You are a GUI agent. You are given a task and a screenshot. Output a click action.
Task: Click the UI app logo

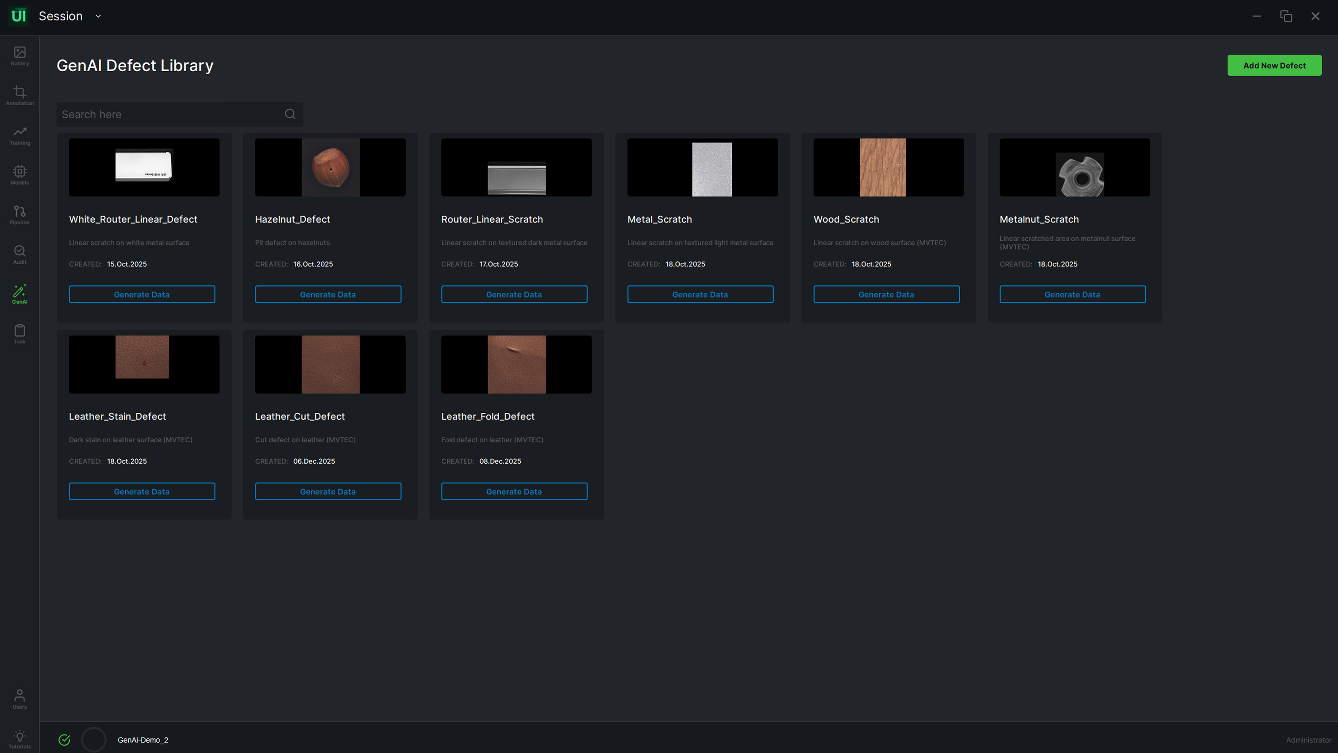click(19, 16)
